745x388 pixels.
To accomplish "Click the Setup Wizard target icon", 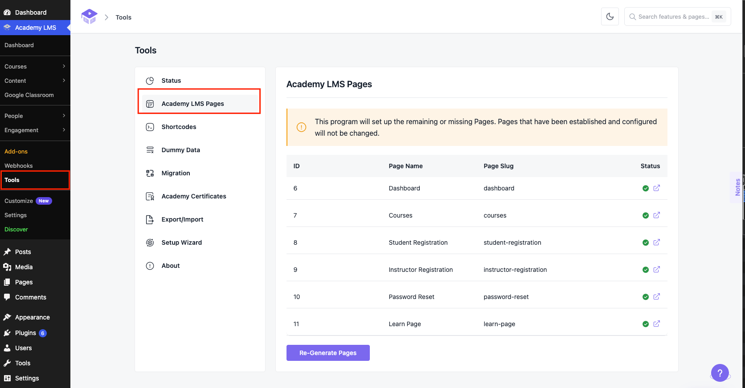I will [x=150, y=242].
